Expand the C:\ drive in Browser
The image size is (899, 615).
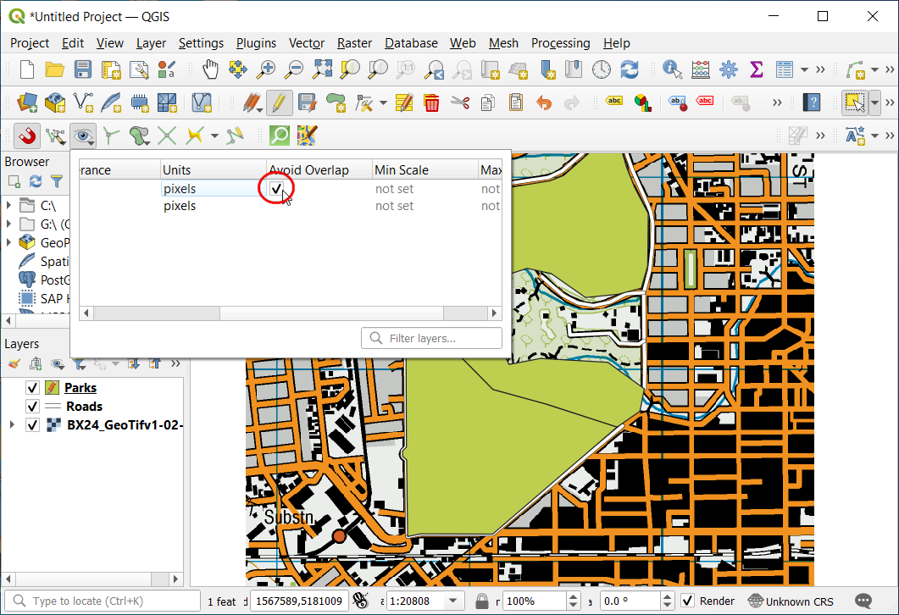(x=9, y=205)
